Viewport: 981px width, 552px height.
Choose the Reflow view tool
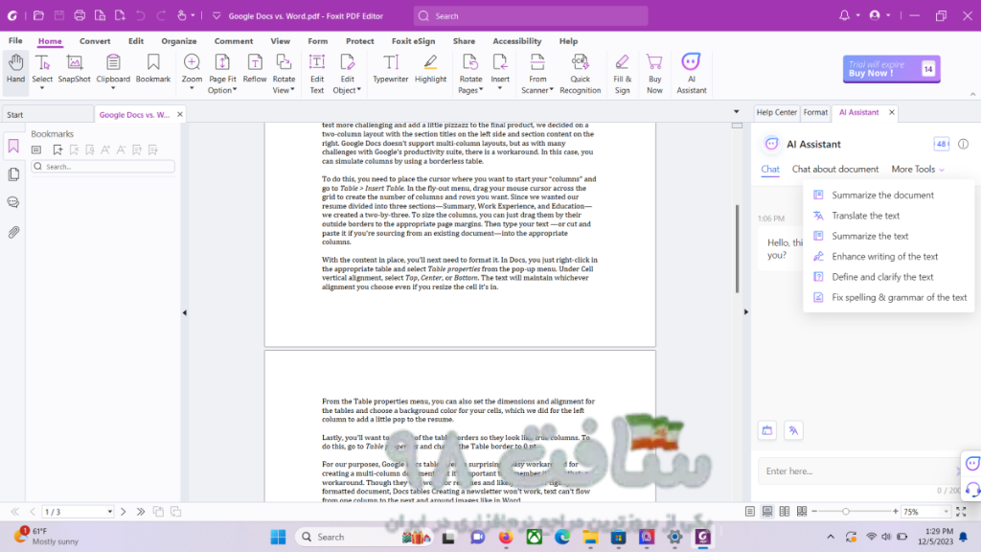click(x=255, y=68)
